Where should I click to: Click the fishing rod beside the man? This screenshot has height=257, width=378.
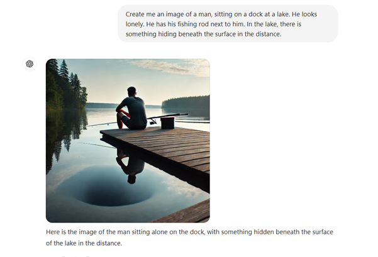167,116
